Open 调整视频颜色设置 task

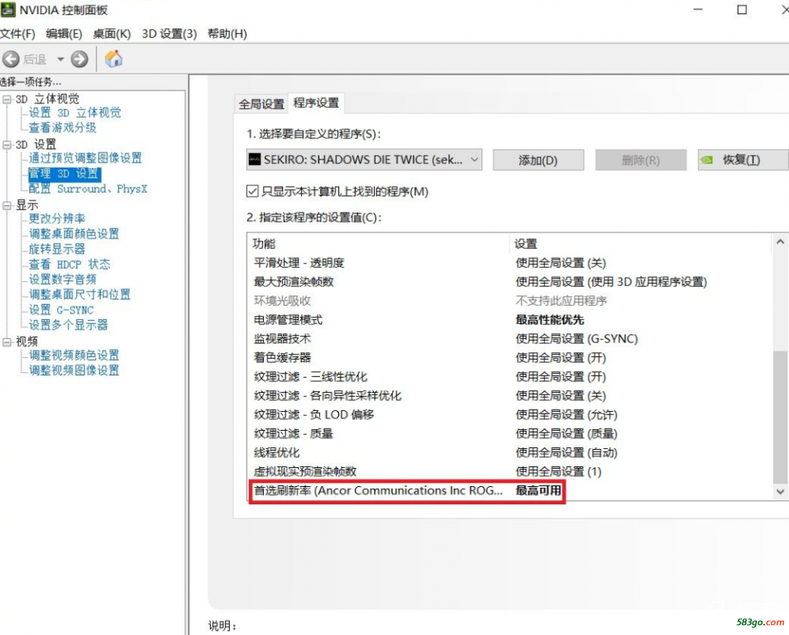[x=74, y=356]
